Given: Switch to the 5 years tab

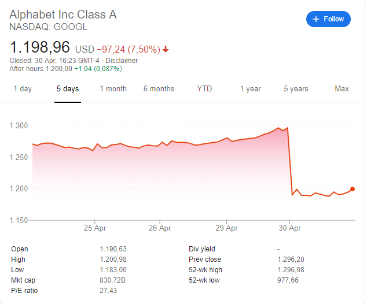Looking at the screenshot, I should pos(296,89).
